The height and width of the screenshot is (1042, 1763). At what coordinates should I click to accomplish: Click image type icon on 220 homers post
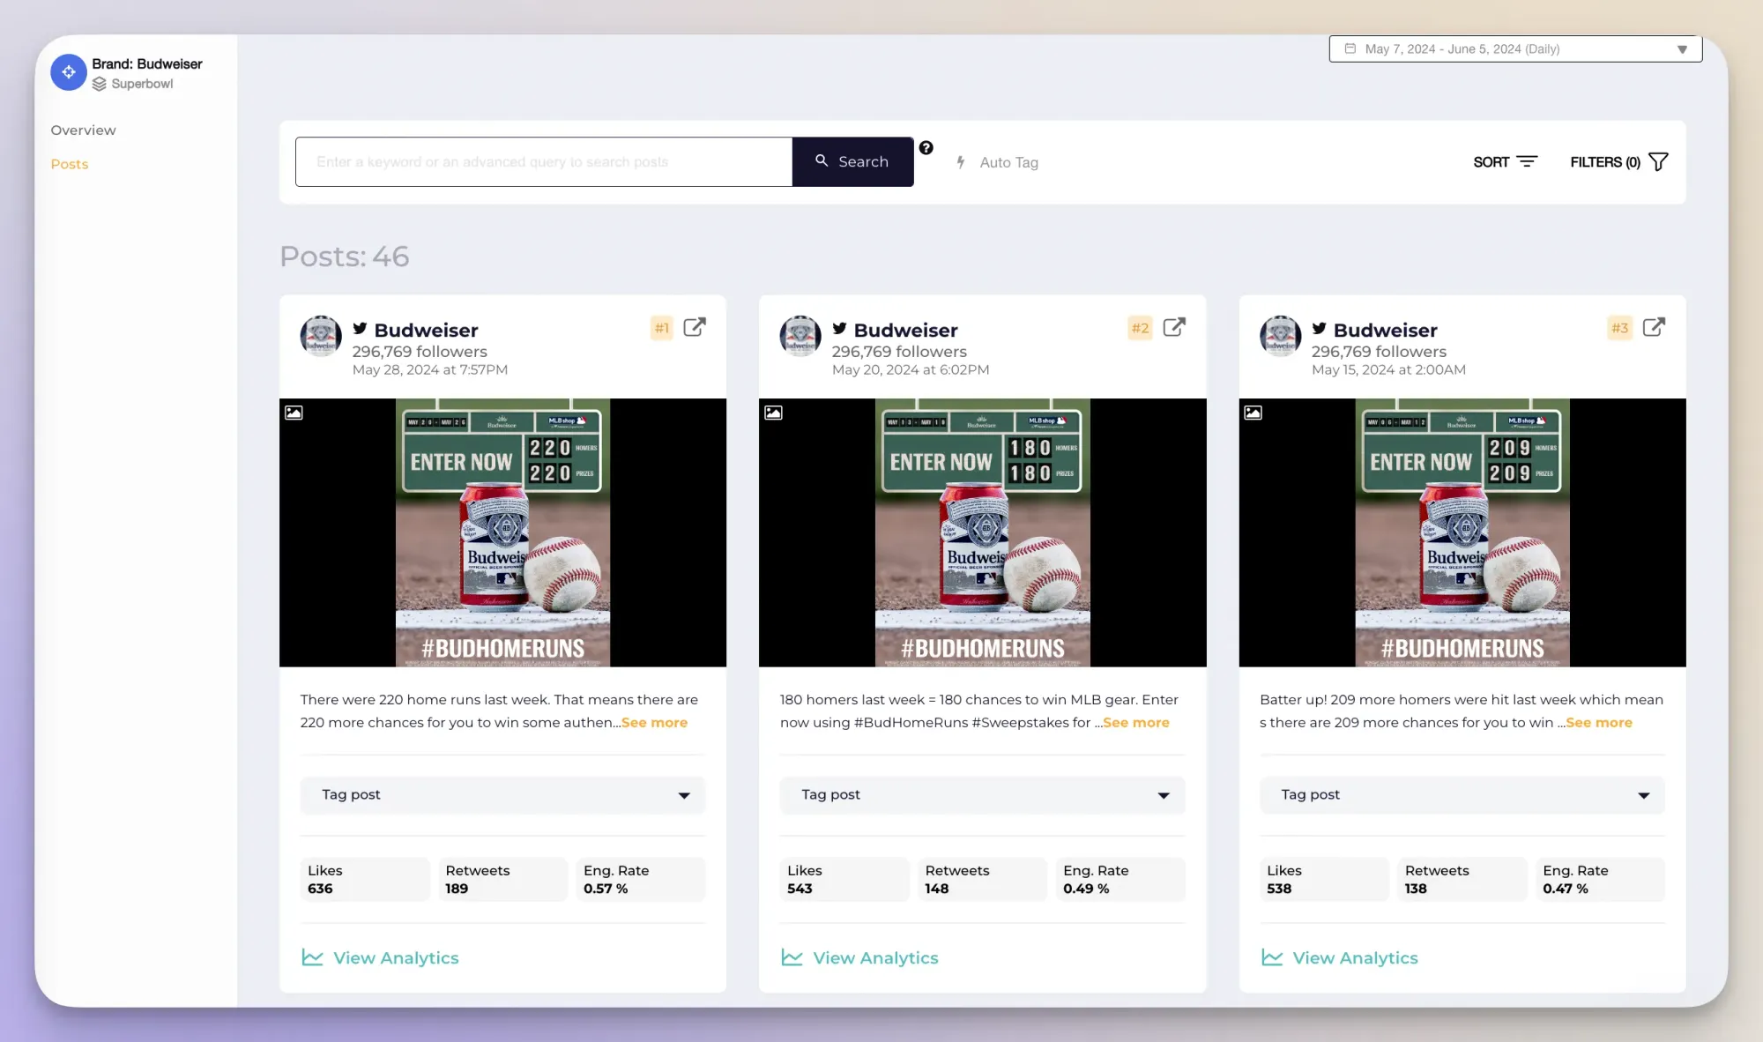[294, 412]
